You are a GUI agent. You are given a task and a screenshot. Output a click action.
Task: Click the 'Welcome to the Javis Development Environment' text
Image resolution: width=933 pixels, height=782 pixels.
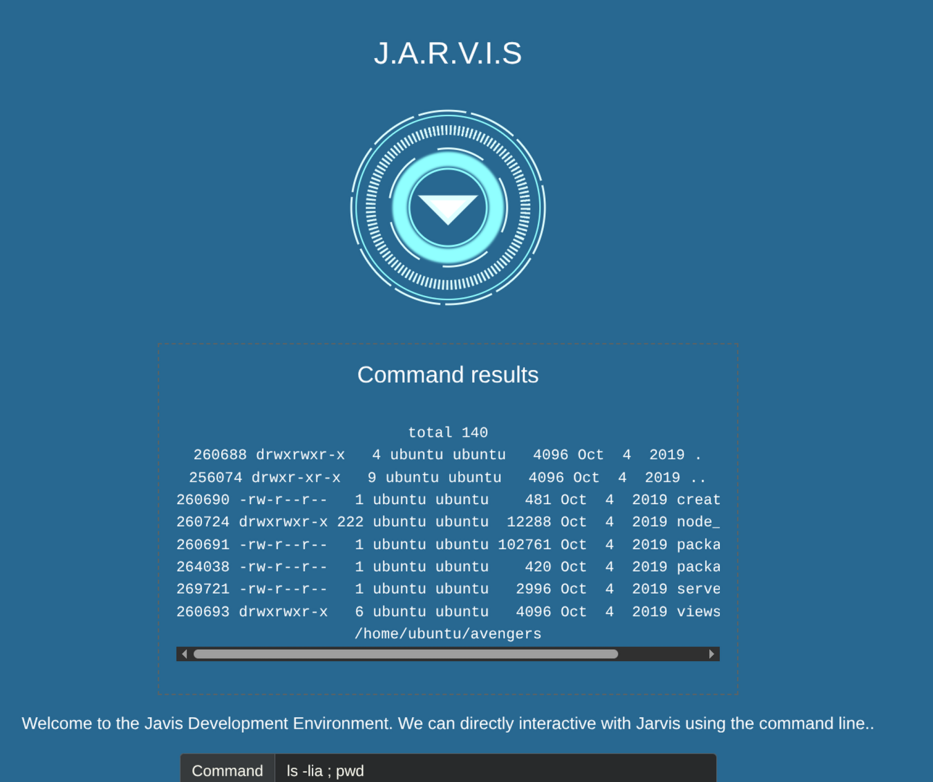coord(448,723)
